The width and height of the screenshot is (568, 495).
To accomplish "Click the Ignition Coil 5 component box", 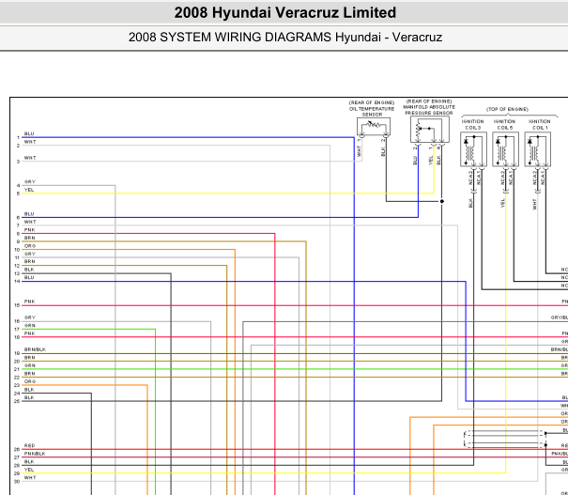I will click(505, 149).
